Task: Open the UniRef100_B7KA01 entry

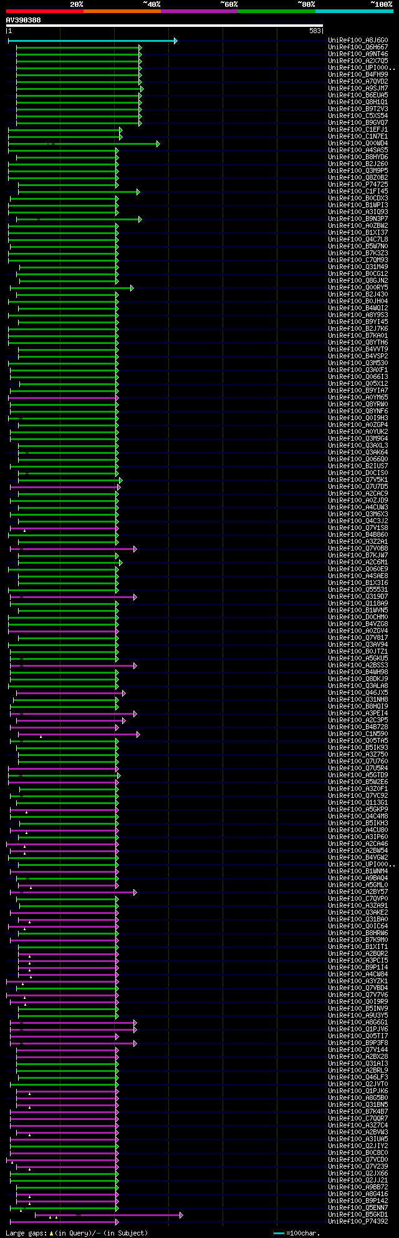Action: click(x=357, y=336)
